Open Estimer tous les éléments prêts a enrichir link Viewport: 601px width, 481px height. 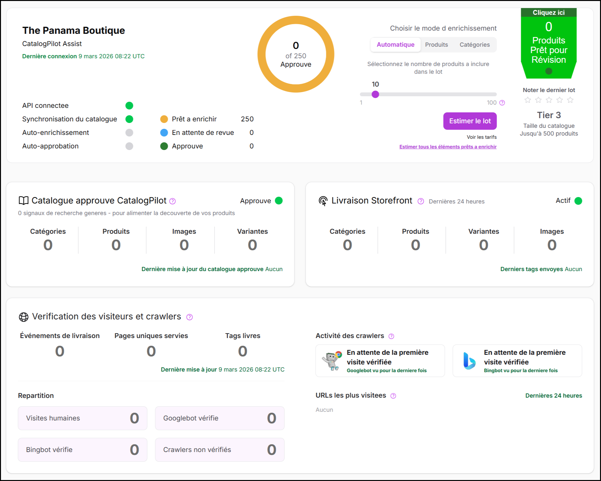pyautogui.click(x=448, y=147)
